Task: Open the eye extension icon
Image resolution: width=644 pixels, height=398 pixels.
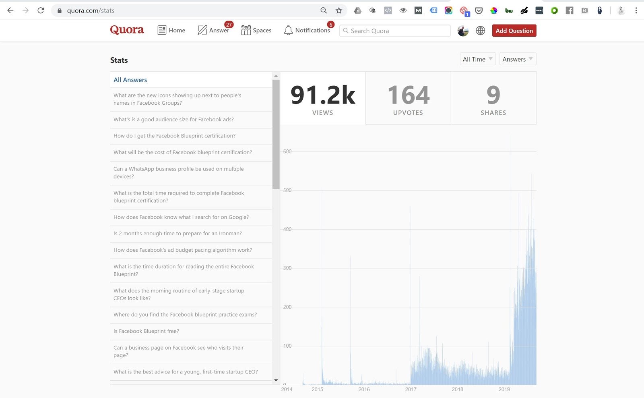Action: point(403,10)
